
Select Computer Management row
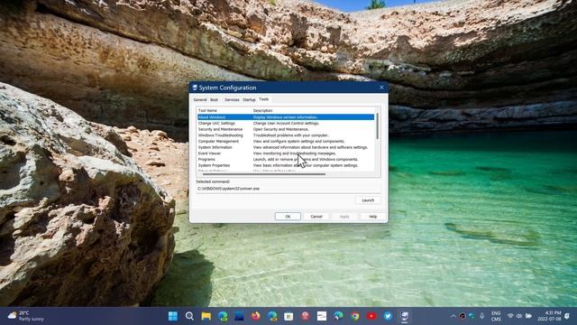tap(286, 141)
